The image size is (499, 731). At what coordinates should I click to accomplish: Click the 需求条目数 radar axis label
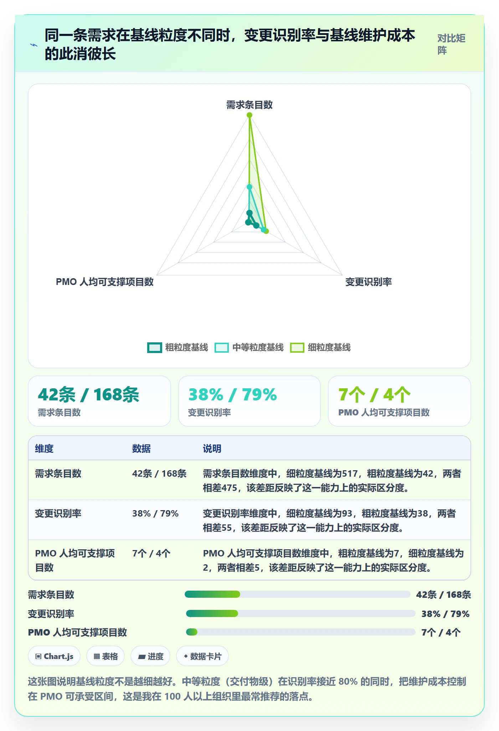(x=249, y=105)
